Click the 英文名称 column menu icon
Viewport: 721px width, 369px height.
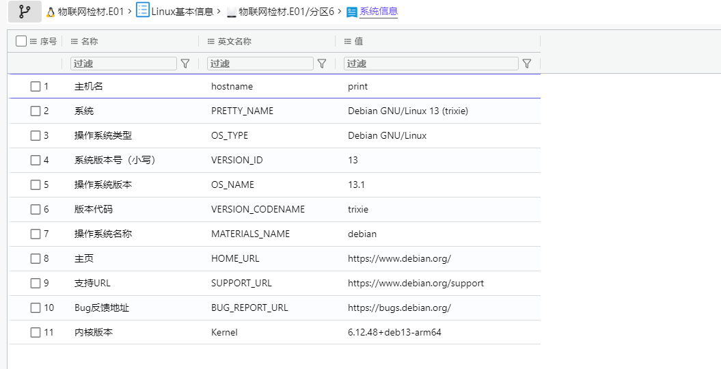[x=211, y=42]
